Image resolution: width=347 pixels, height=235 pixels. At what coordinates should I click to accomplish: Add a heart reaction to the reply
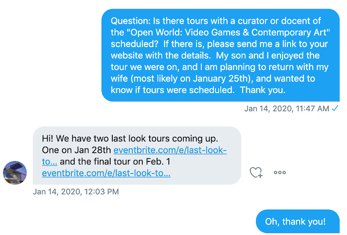[x=256, y=173]
